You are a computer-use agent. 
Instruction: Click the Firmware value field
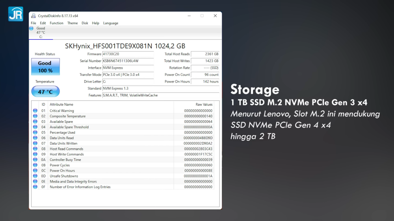[128, 54]
